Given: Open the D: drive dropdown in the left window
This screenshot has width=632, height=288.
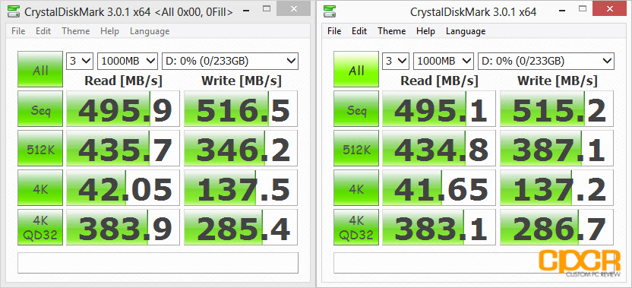Looking at the screenshot, I should [x=229, y=61].
